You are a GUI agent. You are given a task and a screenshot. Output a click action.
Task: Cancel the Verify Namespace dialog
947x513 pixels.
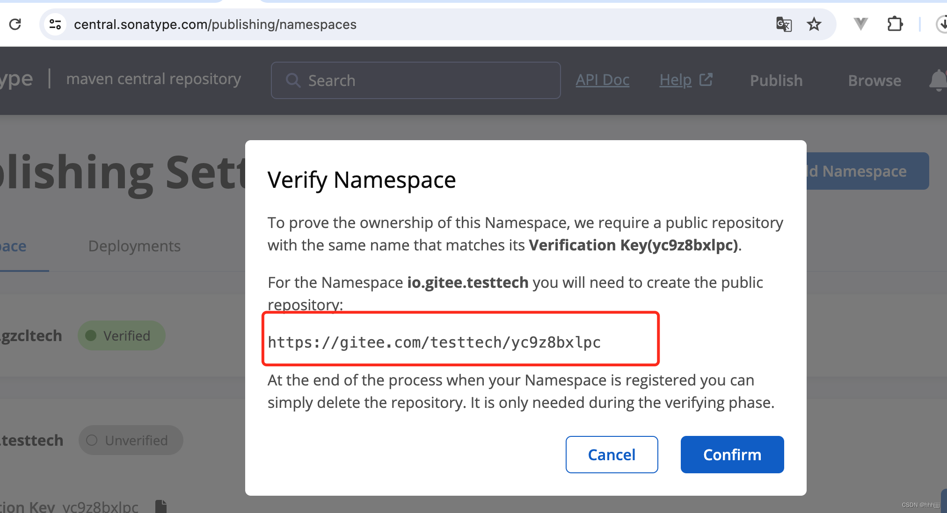click(612, 455)
